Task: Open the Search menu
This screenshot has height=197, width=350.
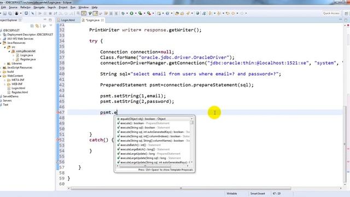Action: pos(51,7)
